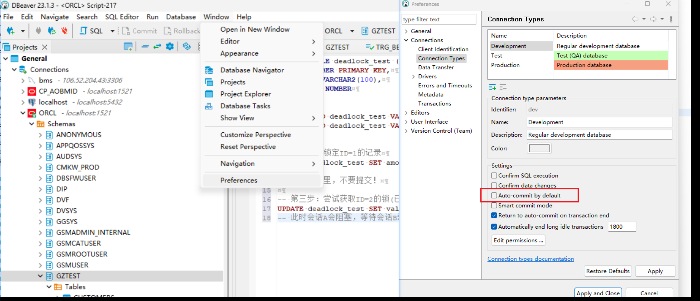Image resolution: width=700 pixels, height=301 pixels.
Task: Expand the User Interface preferences node
Action: pyautogui.click(x=406, y=122)
